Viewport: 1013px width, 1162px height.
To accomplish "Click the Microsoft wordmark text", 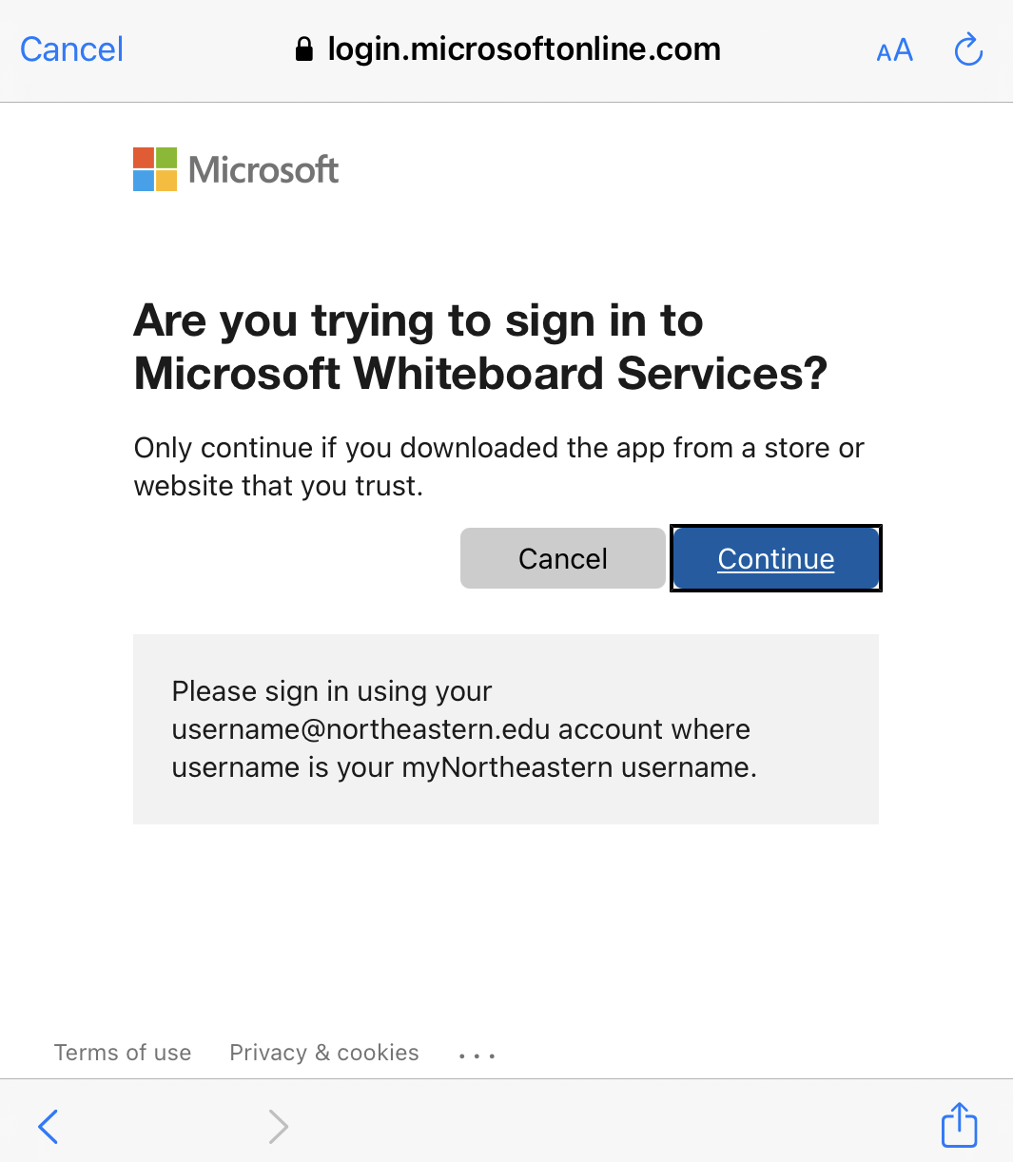I will [263, 170].
